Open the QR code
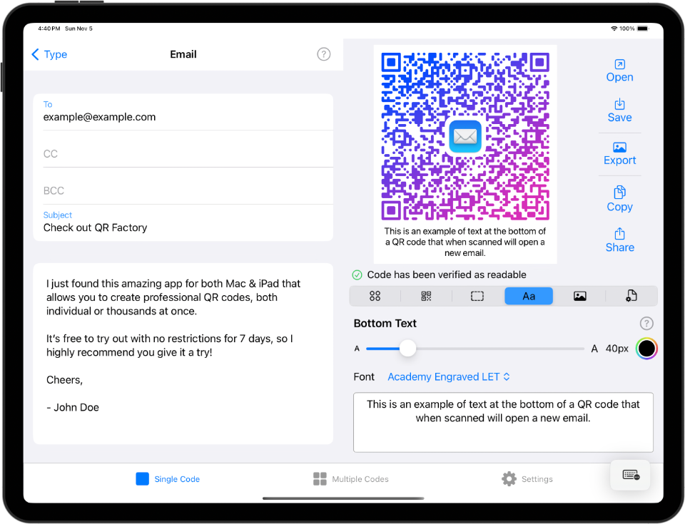 [619, 71]
